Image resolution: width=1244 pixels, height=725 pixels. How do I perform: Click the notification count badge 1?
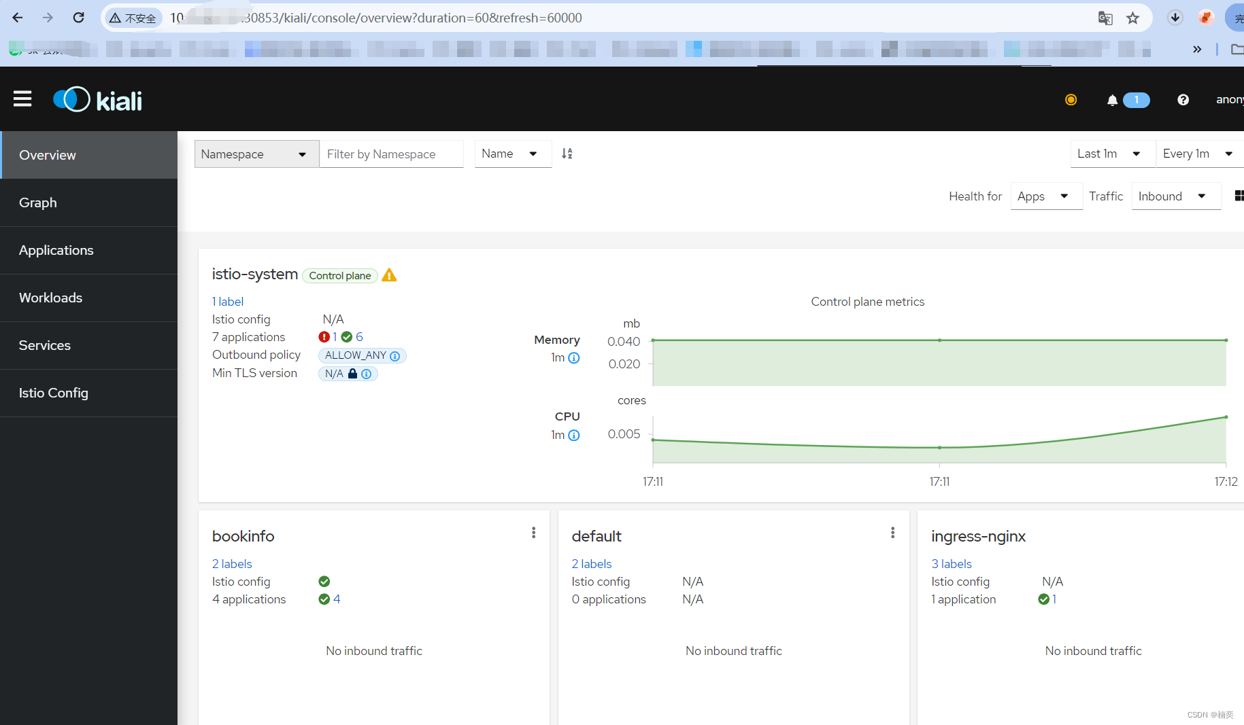pos(1137,100)
